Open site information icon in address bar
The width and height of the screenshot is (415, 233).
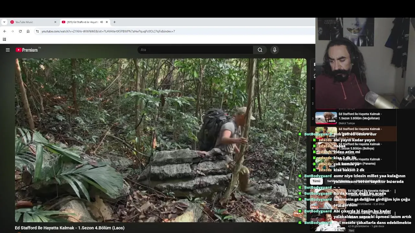point(37,31)
